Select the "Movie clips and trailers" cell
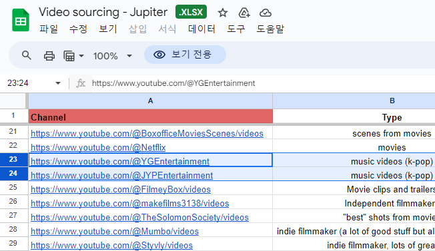The height and width of the screenshot is (251, 435). coord(354,188)
